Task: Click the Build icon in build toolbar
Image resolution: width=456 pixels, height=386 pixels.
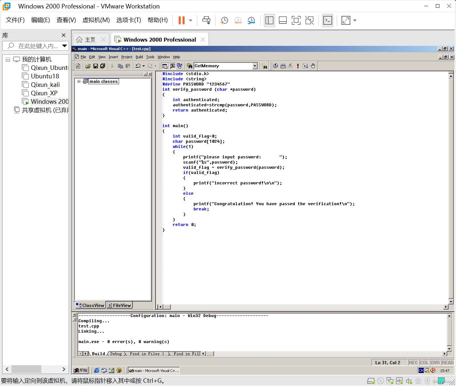Action: [x=283, y=66]
